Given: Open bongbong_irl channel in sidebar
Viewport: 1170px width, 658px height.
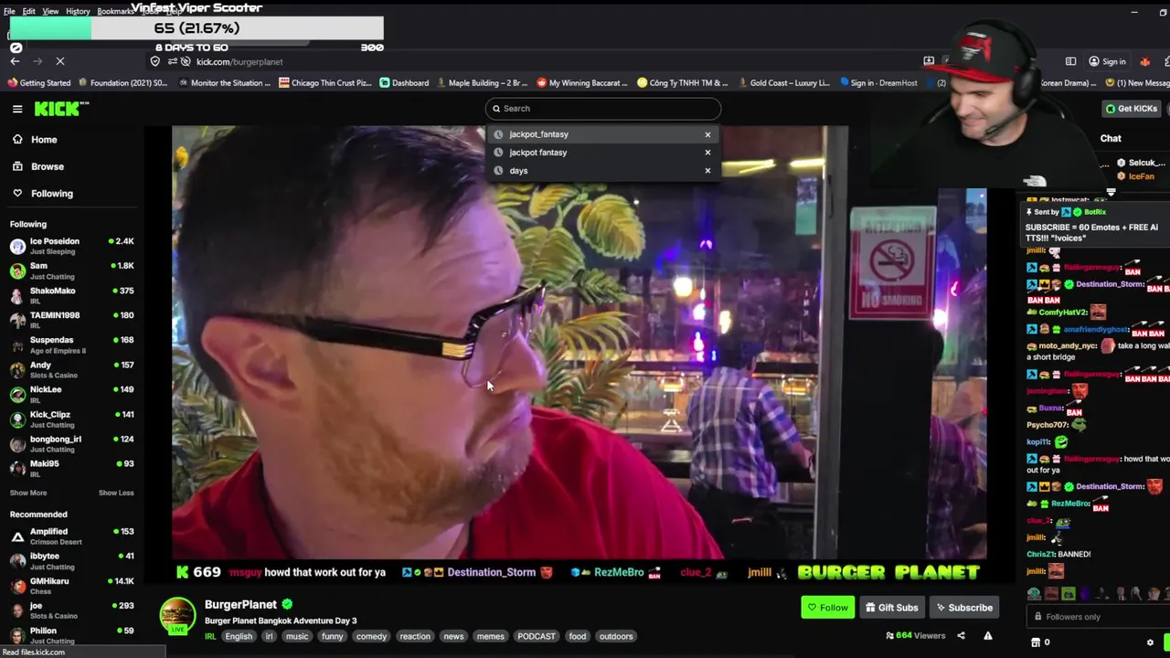Looking at the screenshot, I should point(71,443).
